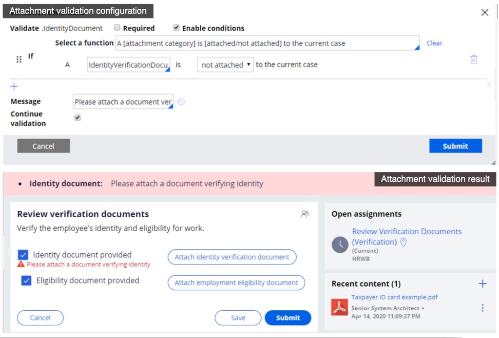499x338 pixels.
Task: Grab the drag handle next to If
Action: click(19, 59)
